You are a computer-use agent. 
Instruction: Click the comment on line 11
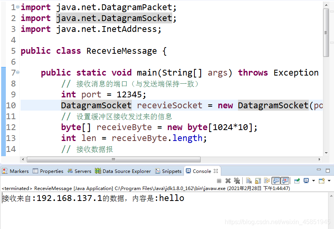[x=117, y=116]
